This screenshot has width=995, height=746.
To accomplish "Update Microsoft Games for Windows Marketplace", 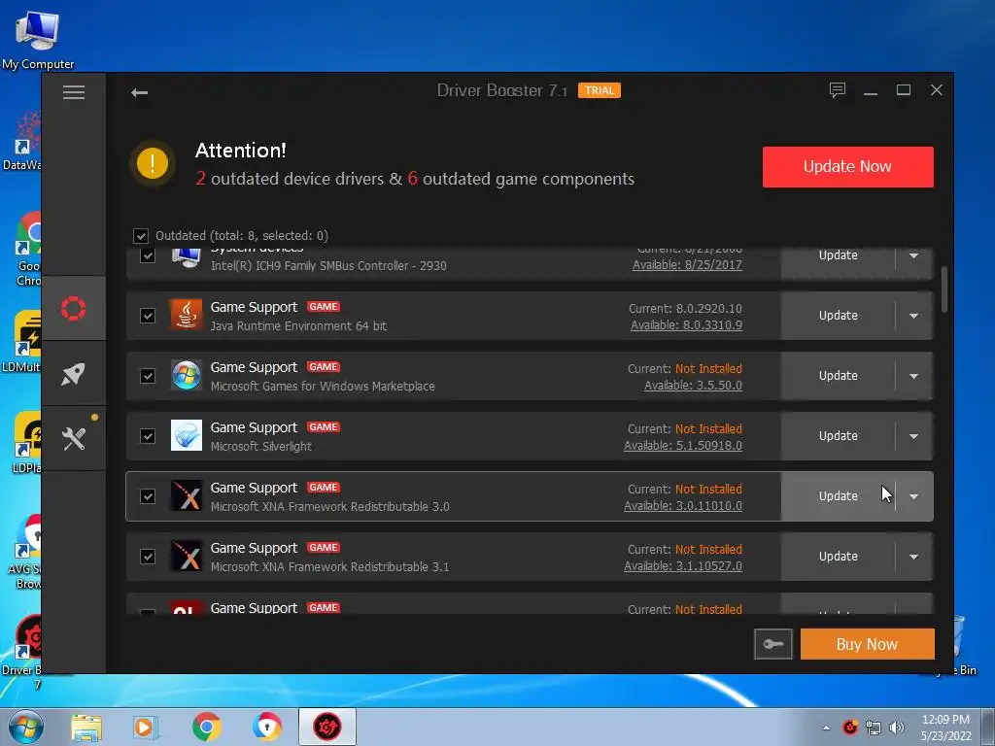I will 838,376.
